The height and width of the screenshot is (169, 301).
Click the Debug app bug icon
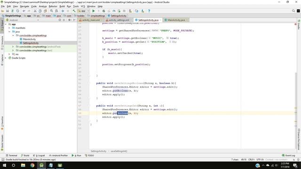[103, 11]
